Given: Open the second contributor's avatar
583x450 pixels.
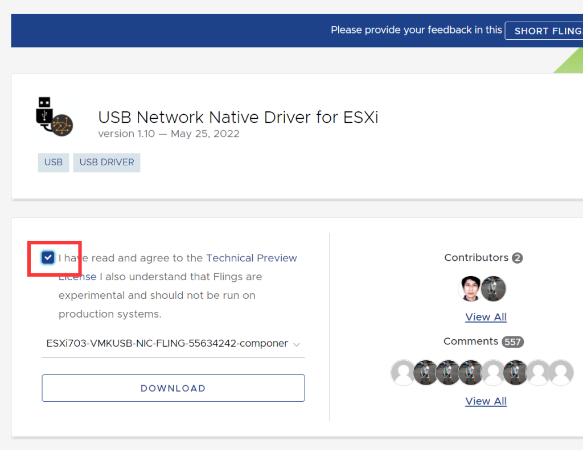Looking at the screenshot, I should click(493, 288).
